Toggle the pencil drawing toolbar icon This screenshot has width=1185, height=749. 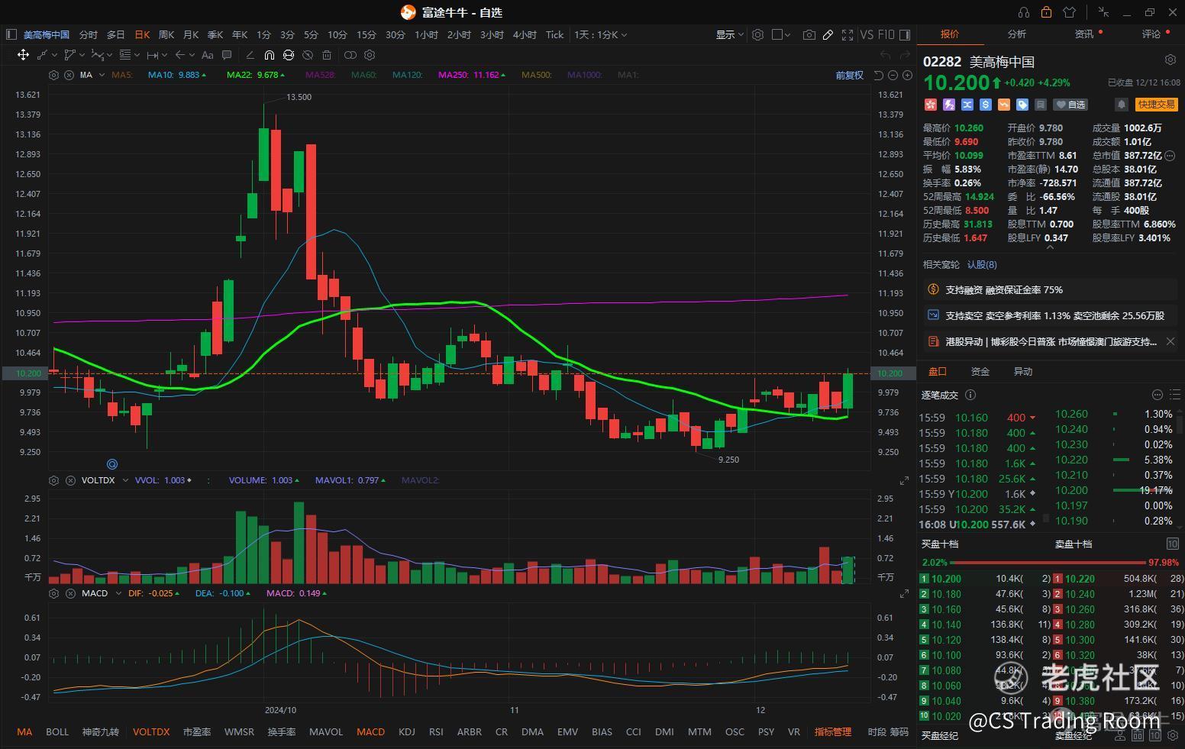828,35
